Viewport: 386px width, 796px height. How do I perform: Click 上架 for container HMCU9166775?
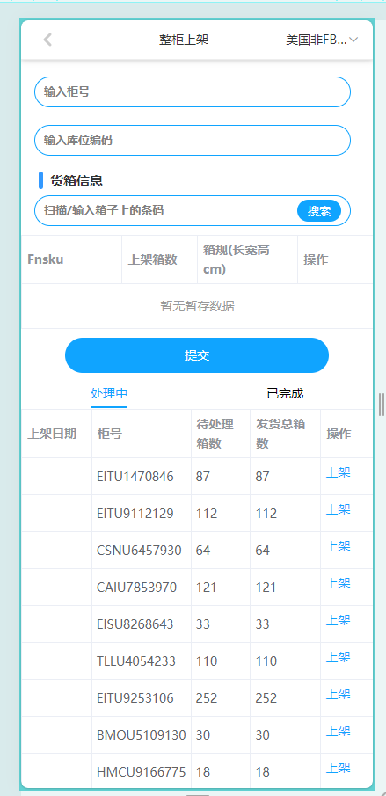click(x=338, y=769)
